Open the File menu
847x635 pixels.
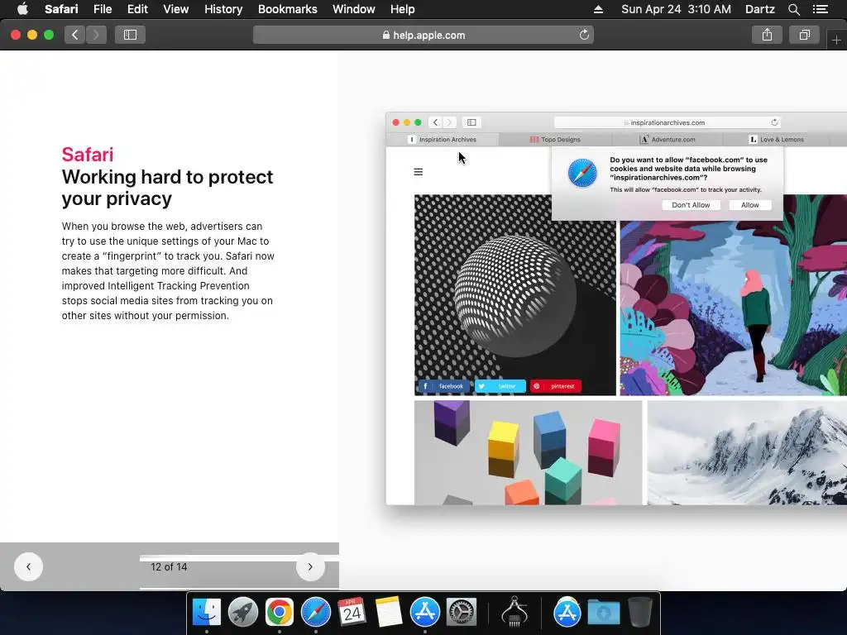pos(102,9)
